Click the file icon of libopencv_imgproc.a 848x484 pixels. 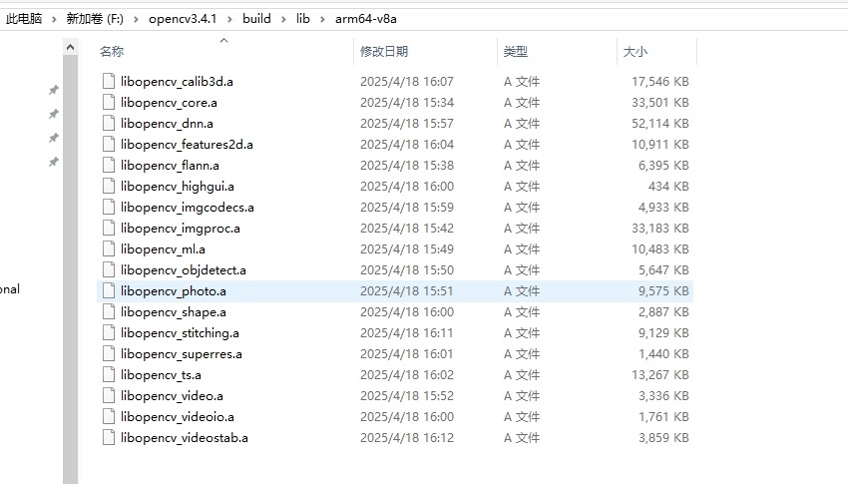pos(109,229)
